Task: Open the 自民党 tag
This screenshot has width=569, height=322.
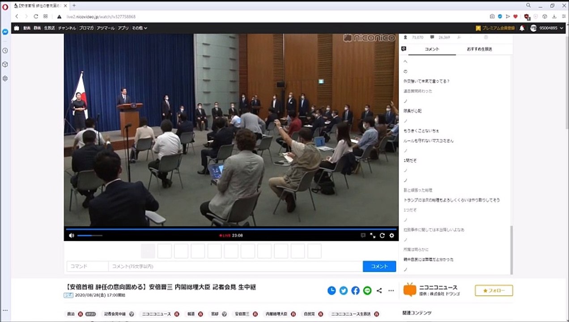Action: [309, 314]
